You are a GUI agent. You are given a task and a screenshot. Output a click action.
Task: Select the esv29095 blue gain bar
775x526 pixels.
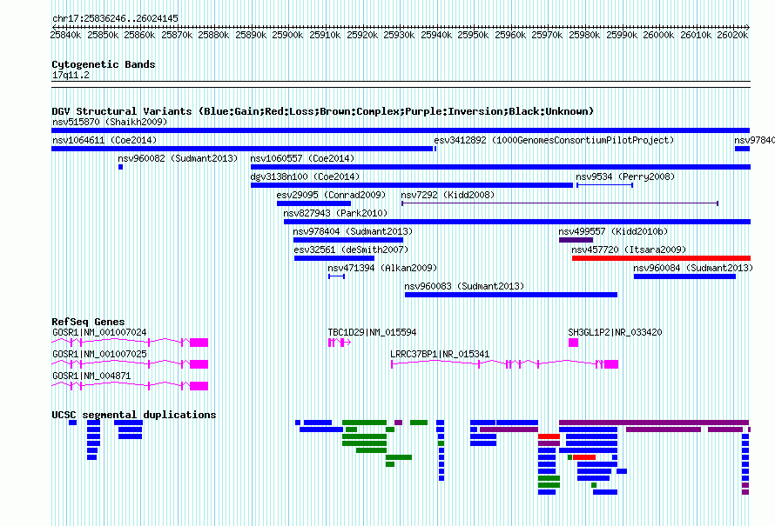pos(313,203)
